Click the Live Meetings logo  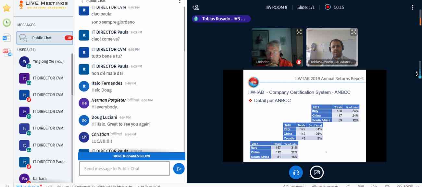43,5
